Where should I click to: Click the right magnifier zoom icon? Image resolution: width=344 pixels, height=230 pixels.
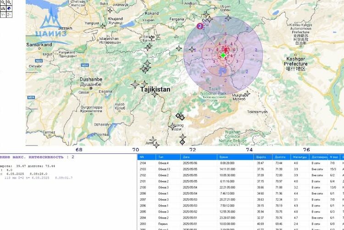click(x=9, y=2)
